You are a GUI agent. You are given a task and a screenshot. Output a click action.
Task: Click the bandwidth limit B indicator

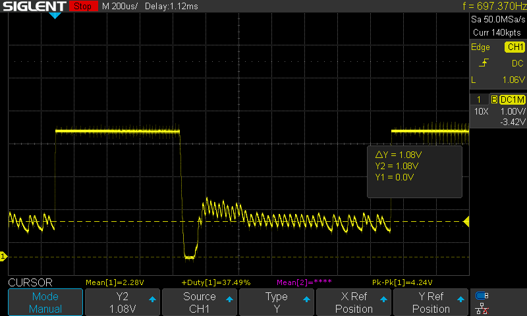coord(494,99)
